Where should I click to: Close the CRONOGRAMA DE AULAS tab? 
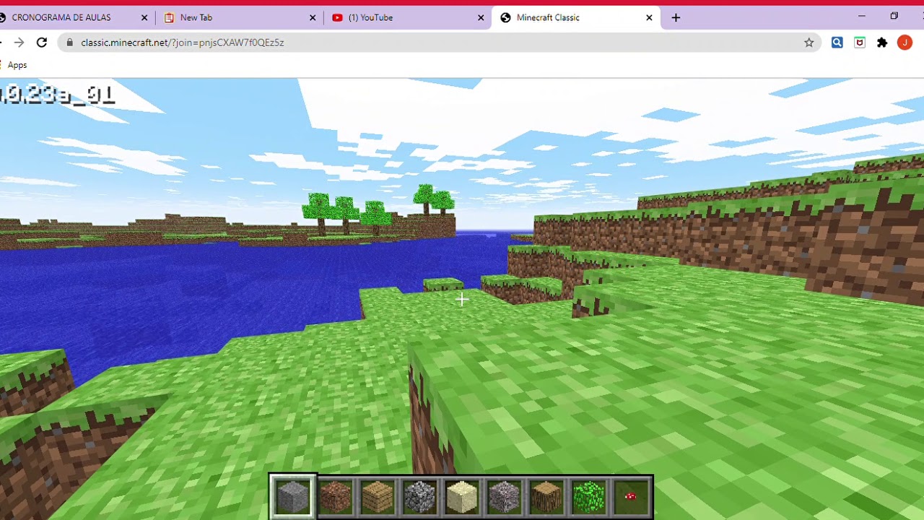(144, 17)
